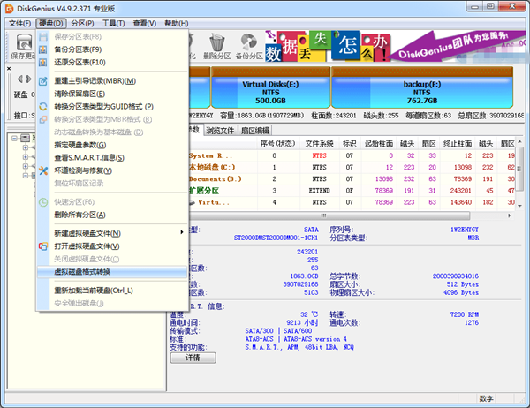Select 删除所有分区(A)

click(111, 215)
